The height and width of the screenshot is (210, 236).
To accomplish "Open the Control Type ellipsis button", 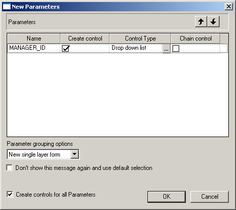I will tap(166, 49).
